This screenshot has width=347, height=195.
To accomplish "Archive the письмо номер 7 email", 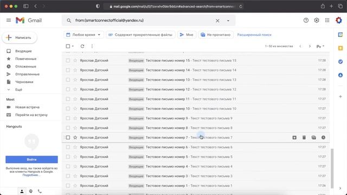I will pyautogui.click(x=294, y=138).
